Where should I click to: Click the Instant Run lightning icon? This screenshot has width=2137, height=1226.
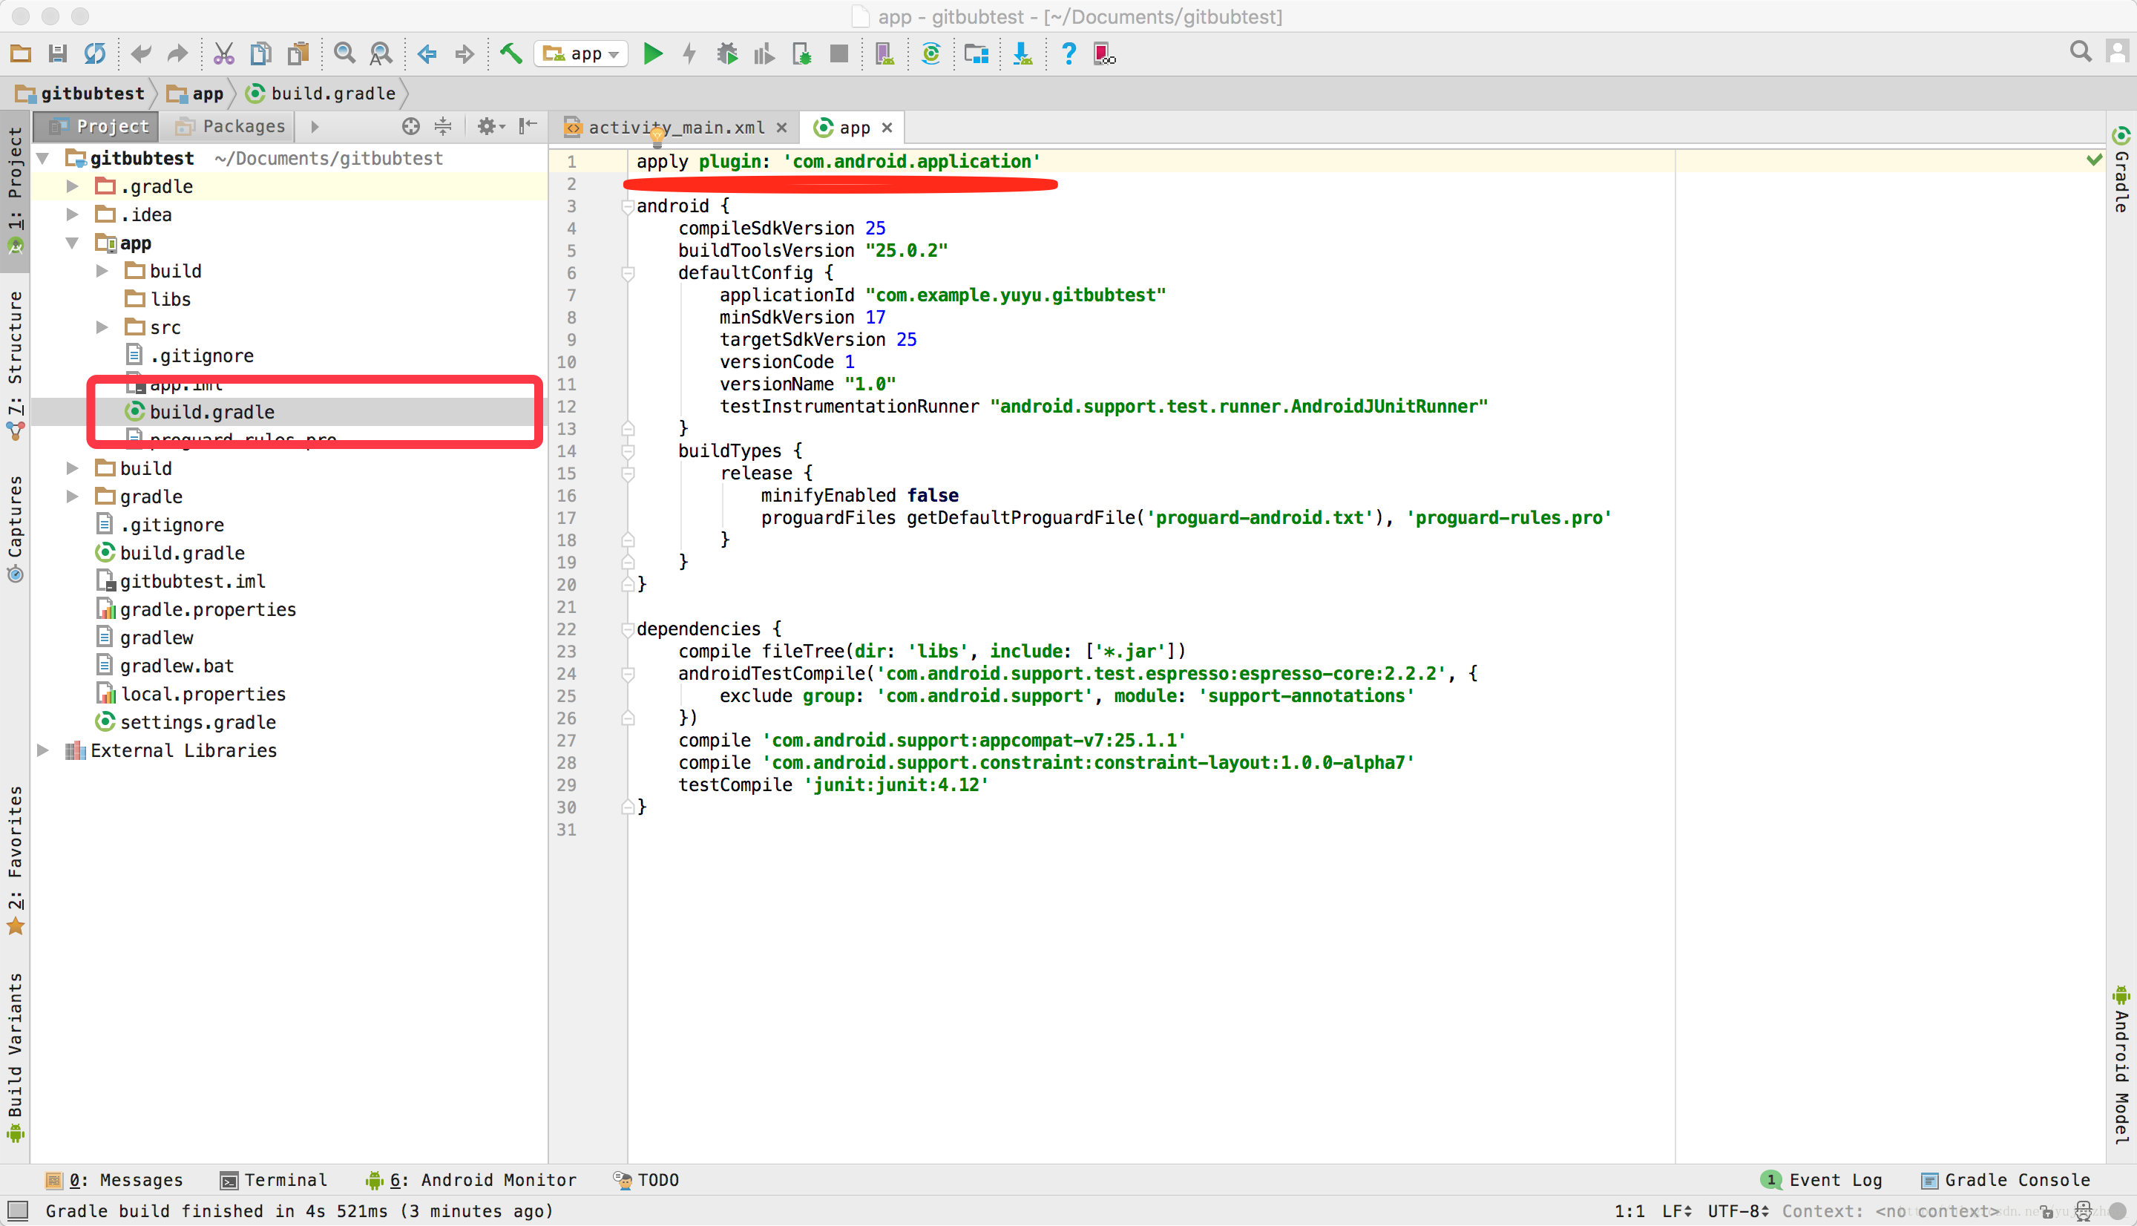[x=690, y=54]
